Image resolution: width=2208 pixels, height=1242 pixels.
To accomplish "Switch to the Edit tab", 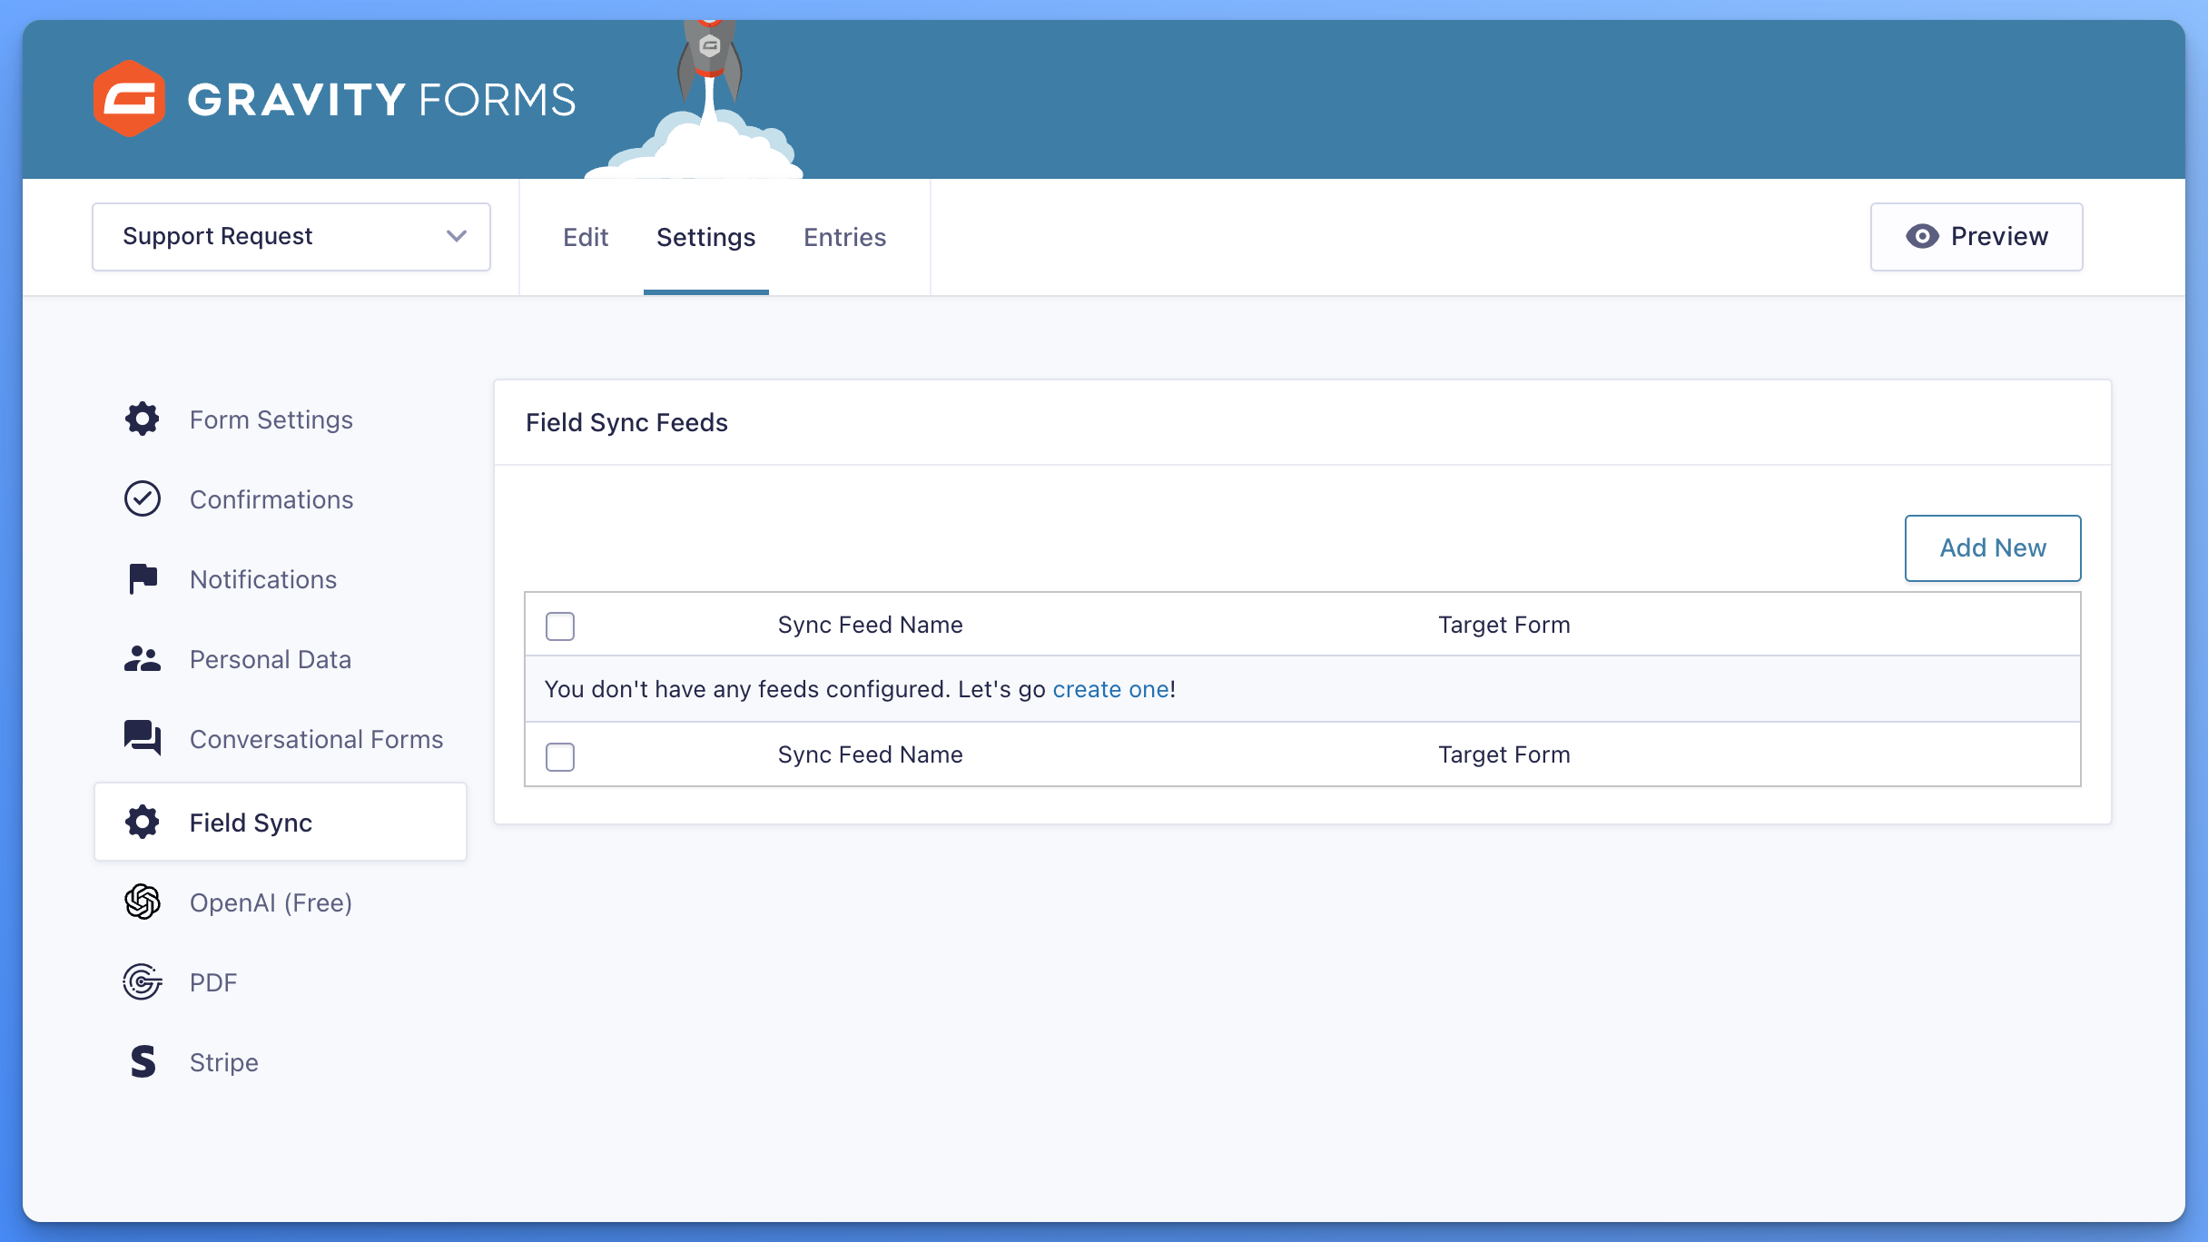I will pyautogui.click(x=586, y=237).
